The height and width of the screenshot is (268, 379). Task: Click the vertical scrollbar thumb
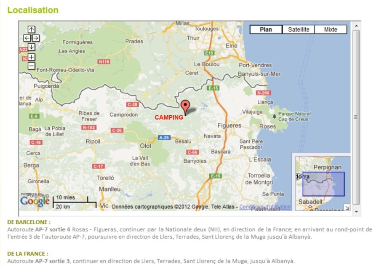pos(356,117)
